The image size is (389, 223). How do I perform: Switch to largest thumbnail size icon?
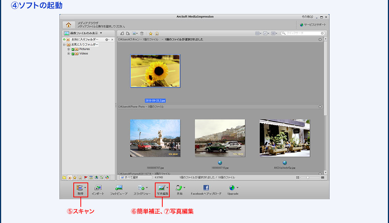pos(322,177)
